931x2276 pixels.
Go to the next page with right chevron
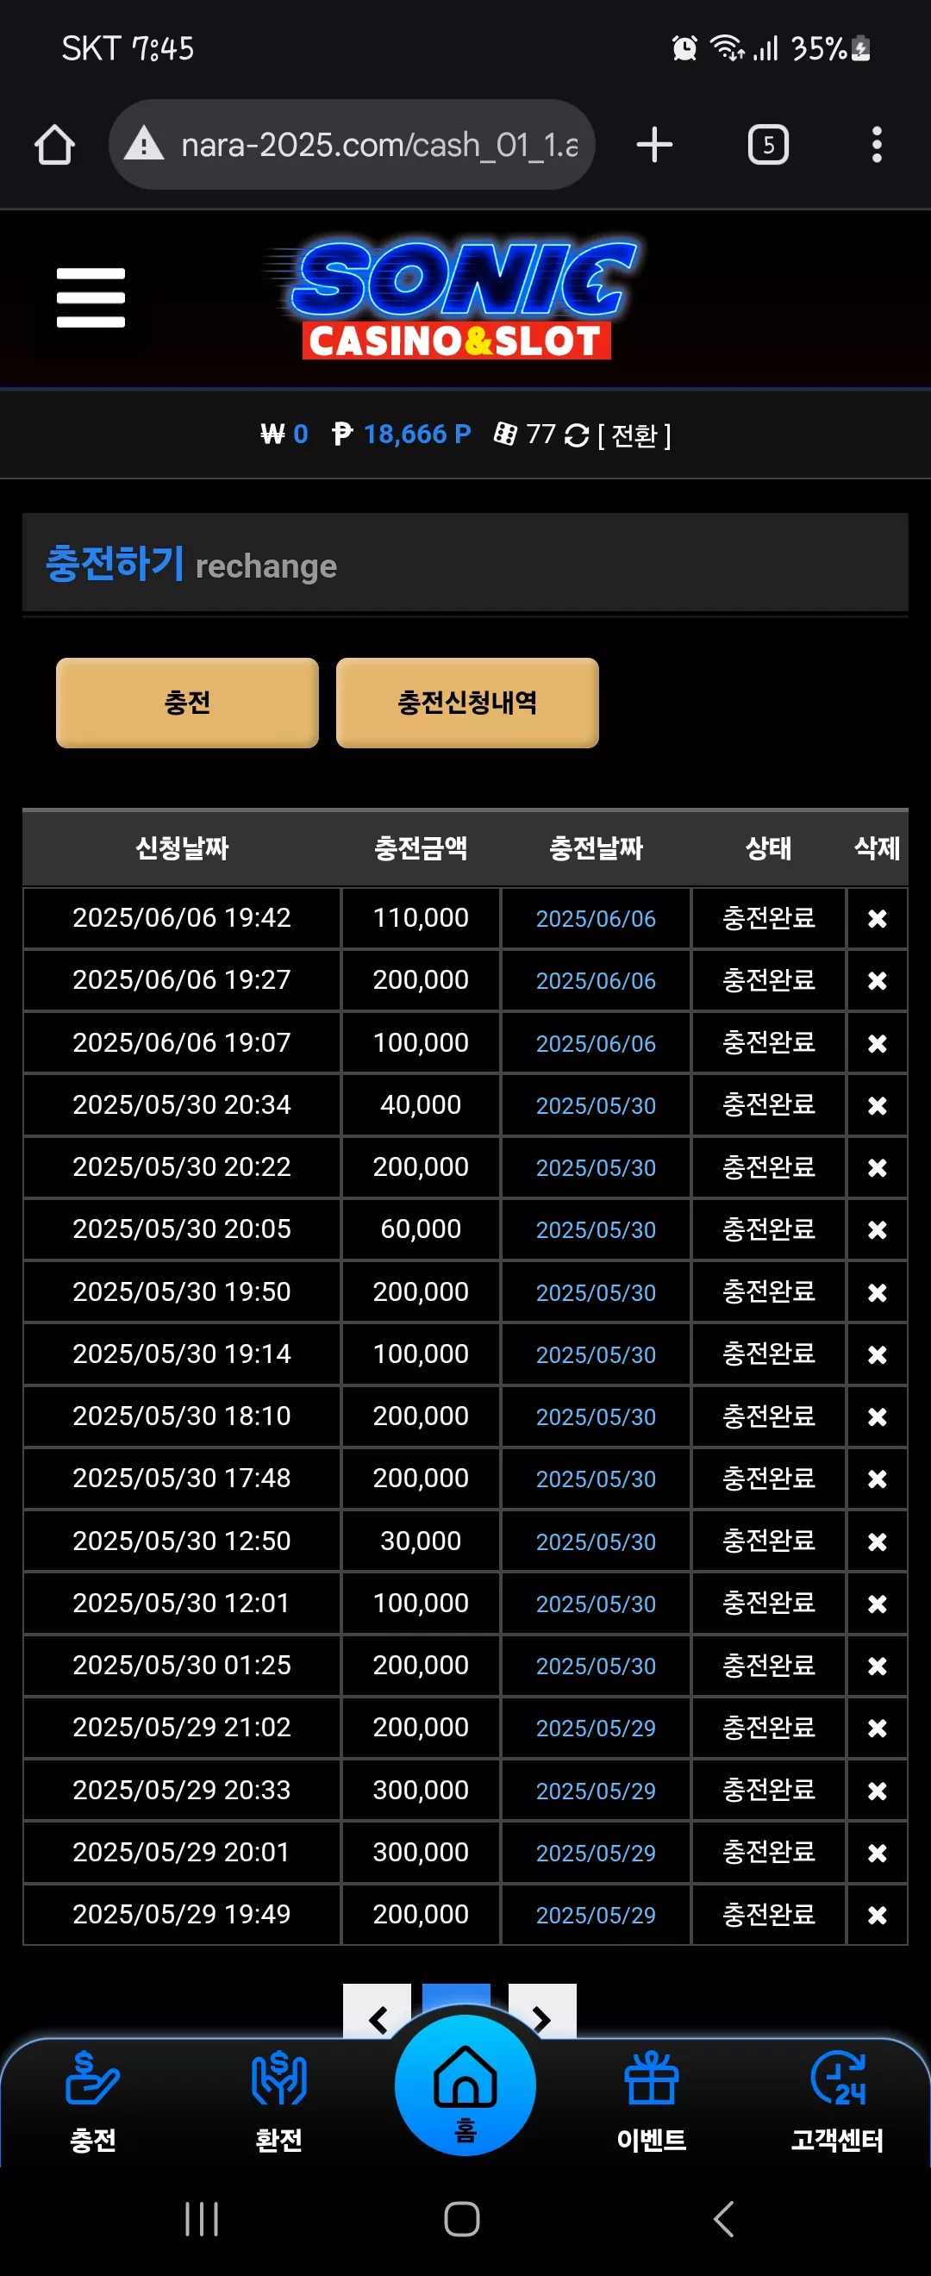542,2015
